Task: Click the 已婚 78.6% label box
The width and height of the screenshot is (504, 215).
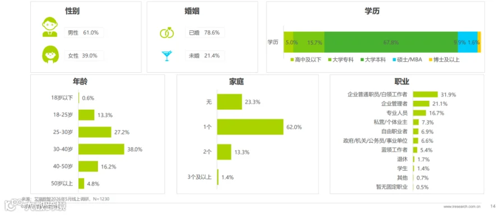Action: click(205, 32)
